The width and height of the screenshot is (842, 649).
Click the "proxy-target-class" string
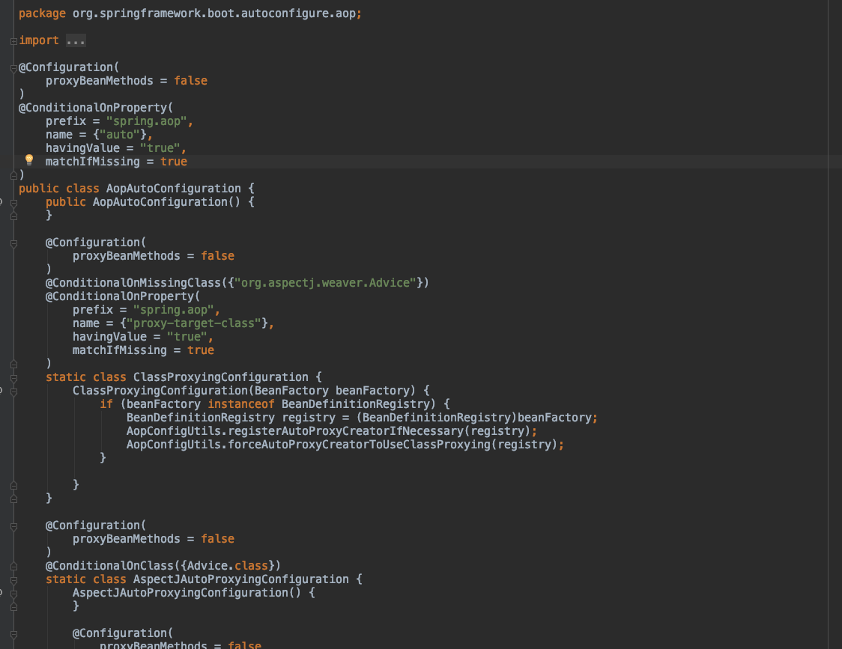[x=197, y=323]
